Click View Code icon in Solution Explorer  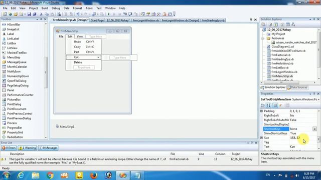[x=282, y=24]
